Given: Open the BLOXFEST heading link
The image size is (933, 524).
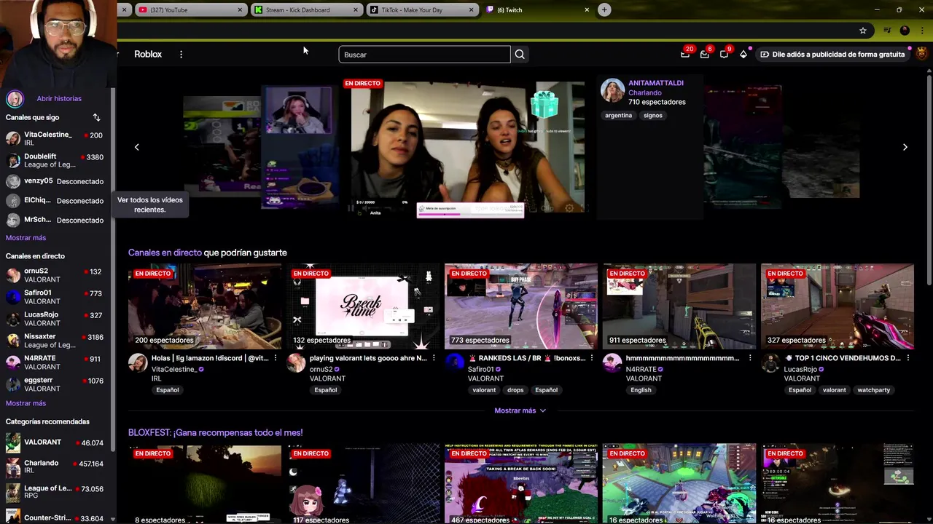Looking at the screenshot, I should 215,432.
